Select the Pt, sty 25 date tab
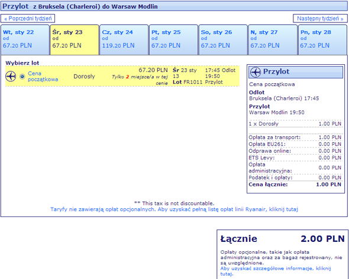349x279 pixels. coord(173,40)
